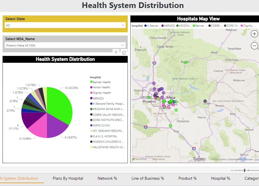Click the pink Dignity Health pie slice
The height and width of the screenshot is (186, 259).
39,128
